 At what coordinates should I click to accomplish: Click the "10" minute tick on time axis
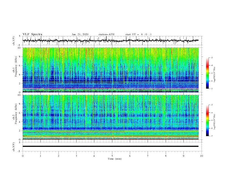(201, 156)
